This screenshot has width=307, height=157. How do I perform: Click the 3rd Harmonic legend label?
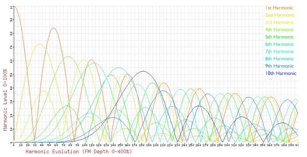(279, 22)
